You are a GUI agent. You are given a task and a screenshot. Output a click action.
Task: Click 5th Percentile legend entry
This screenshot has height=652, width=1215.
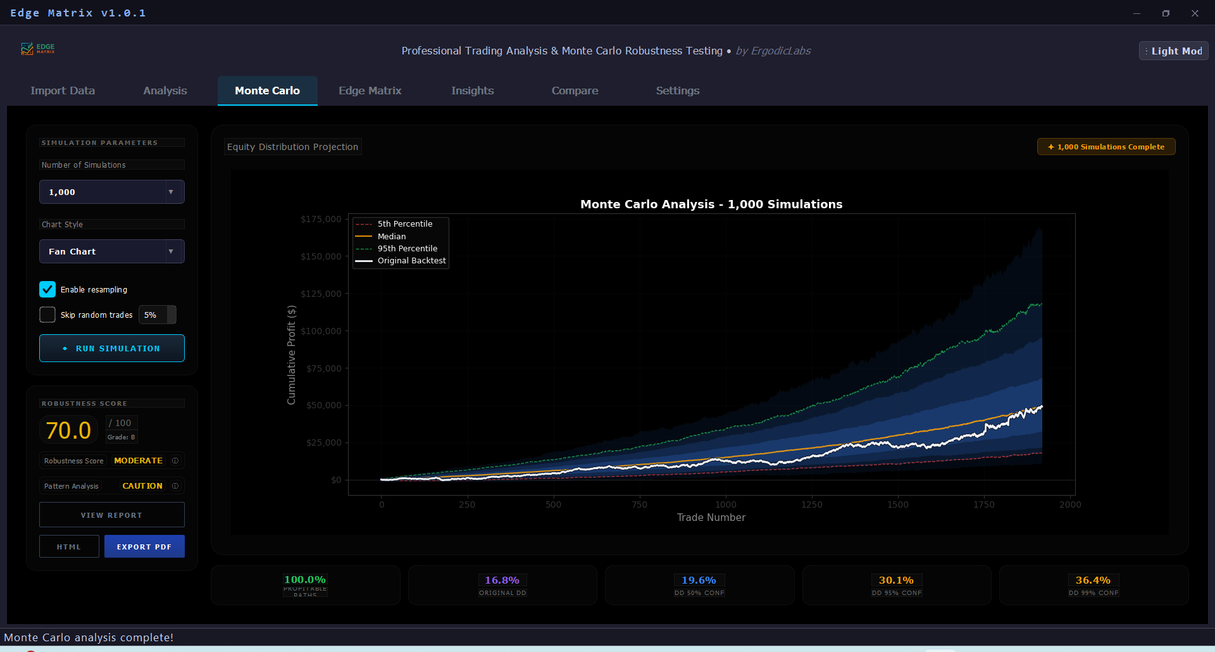coord(394,224)
